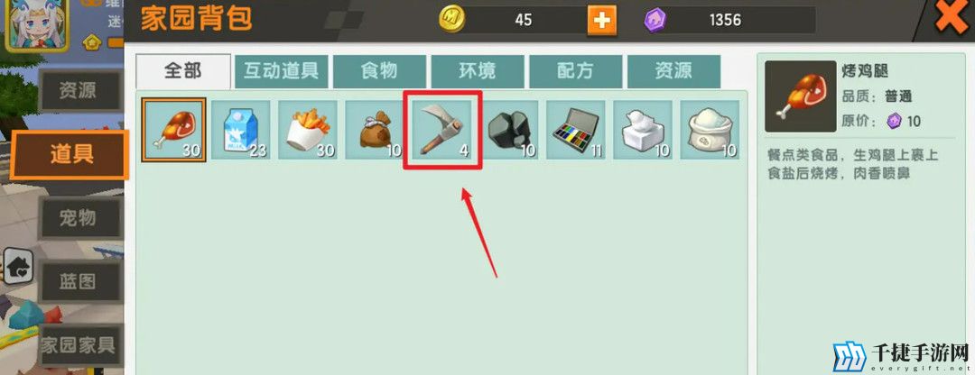Image resolution: width=975 pixels, height=375 pixels.
Task: Select the roast chicken leg item
Action: [x=173, y=130]
